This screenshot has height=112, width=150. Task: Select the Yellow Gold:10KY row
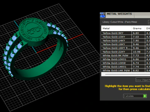click(126, 37)
